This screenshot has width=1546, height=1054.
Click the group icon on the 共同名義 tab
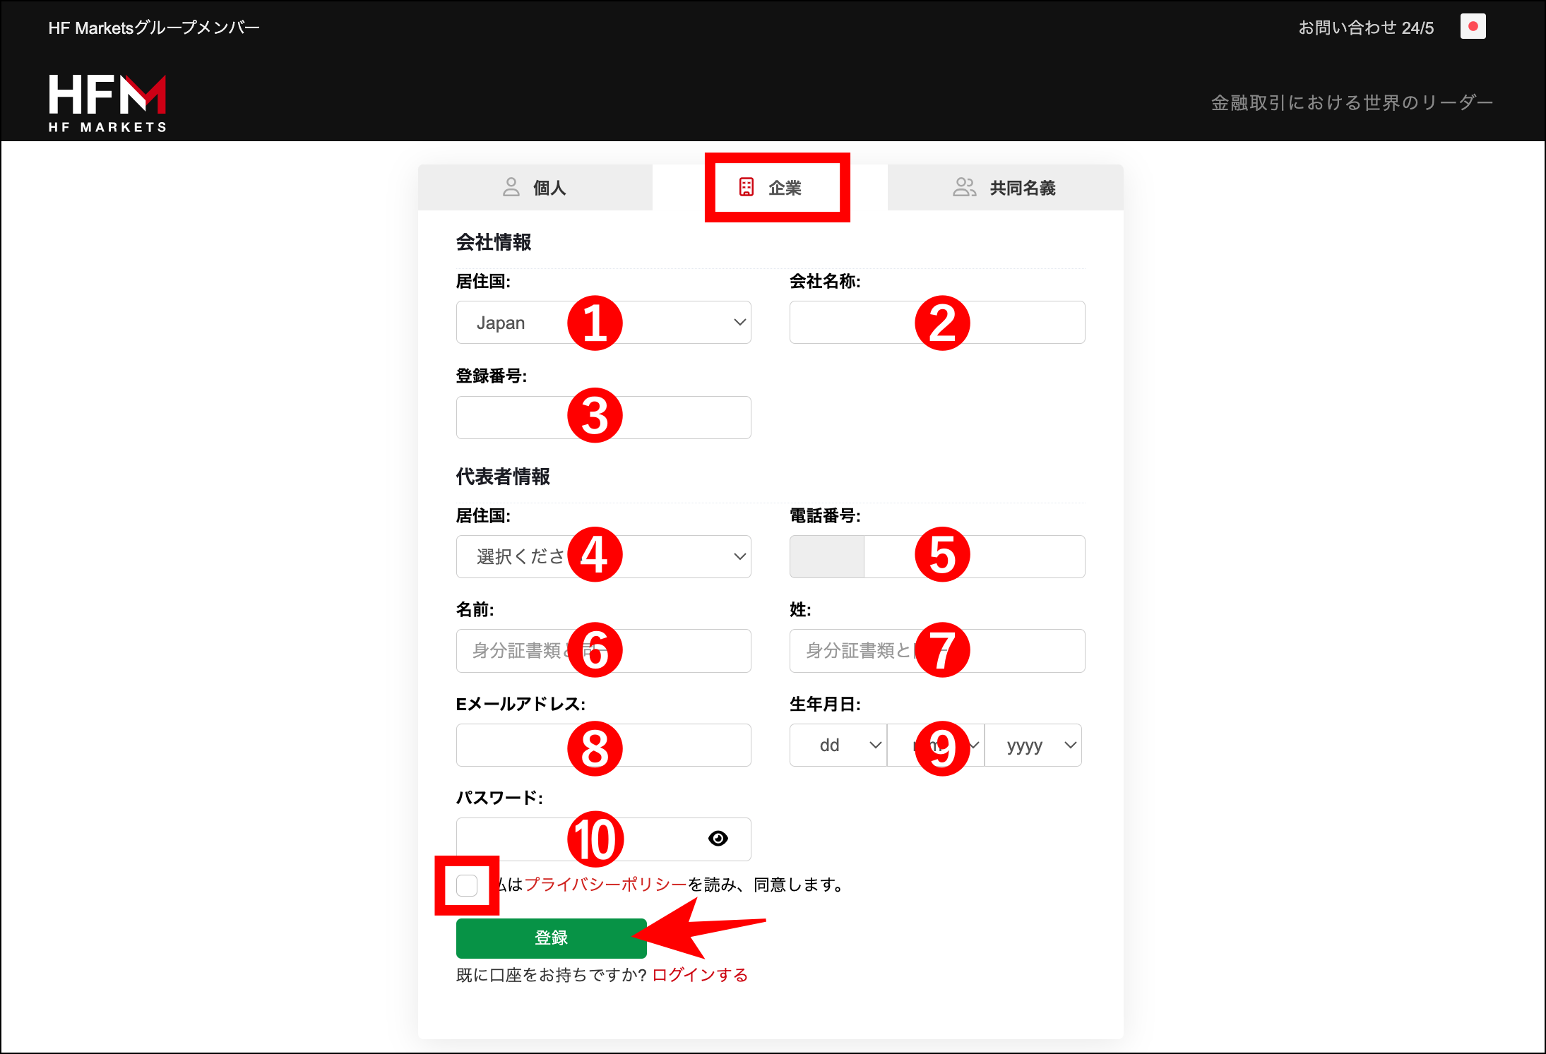(x=964, y=188)
